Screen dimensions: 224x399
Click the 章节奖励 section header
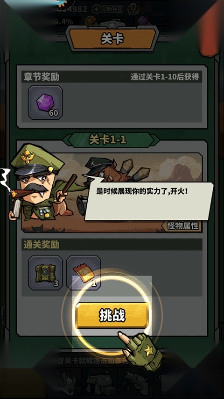pos(42,77)
